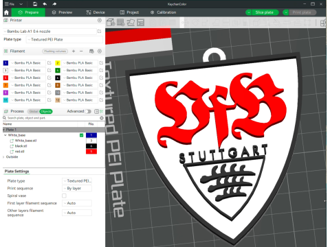Screen dimensions: 330x247
Task: Go to the Home screen icon
Action: tap(6, 12)
